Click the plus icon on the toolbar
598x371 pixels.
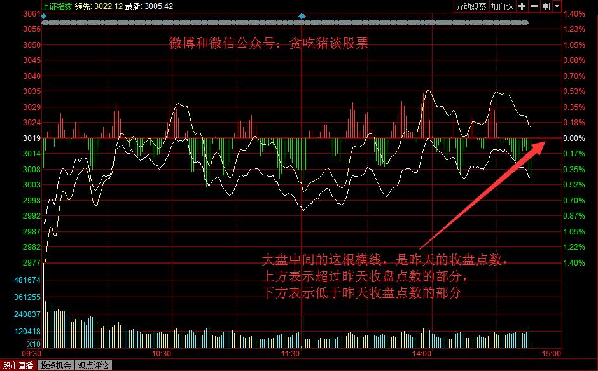tap(522, 6)
